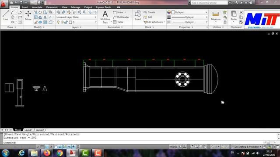
Task: Switch to the View ribbon tab
Action: point(64,7)
